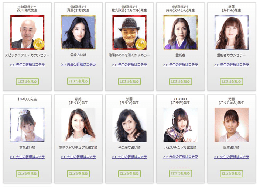Select the profile thumbnail of the bald counselor

[x=27, y=32]
